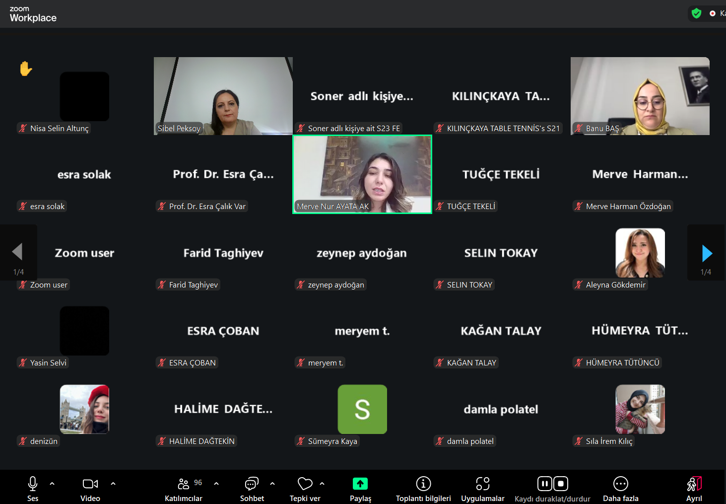The height and width of the screenshot is (504, 726).
Task: Expand video options arrow beside Video
Action: 113,484
